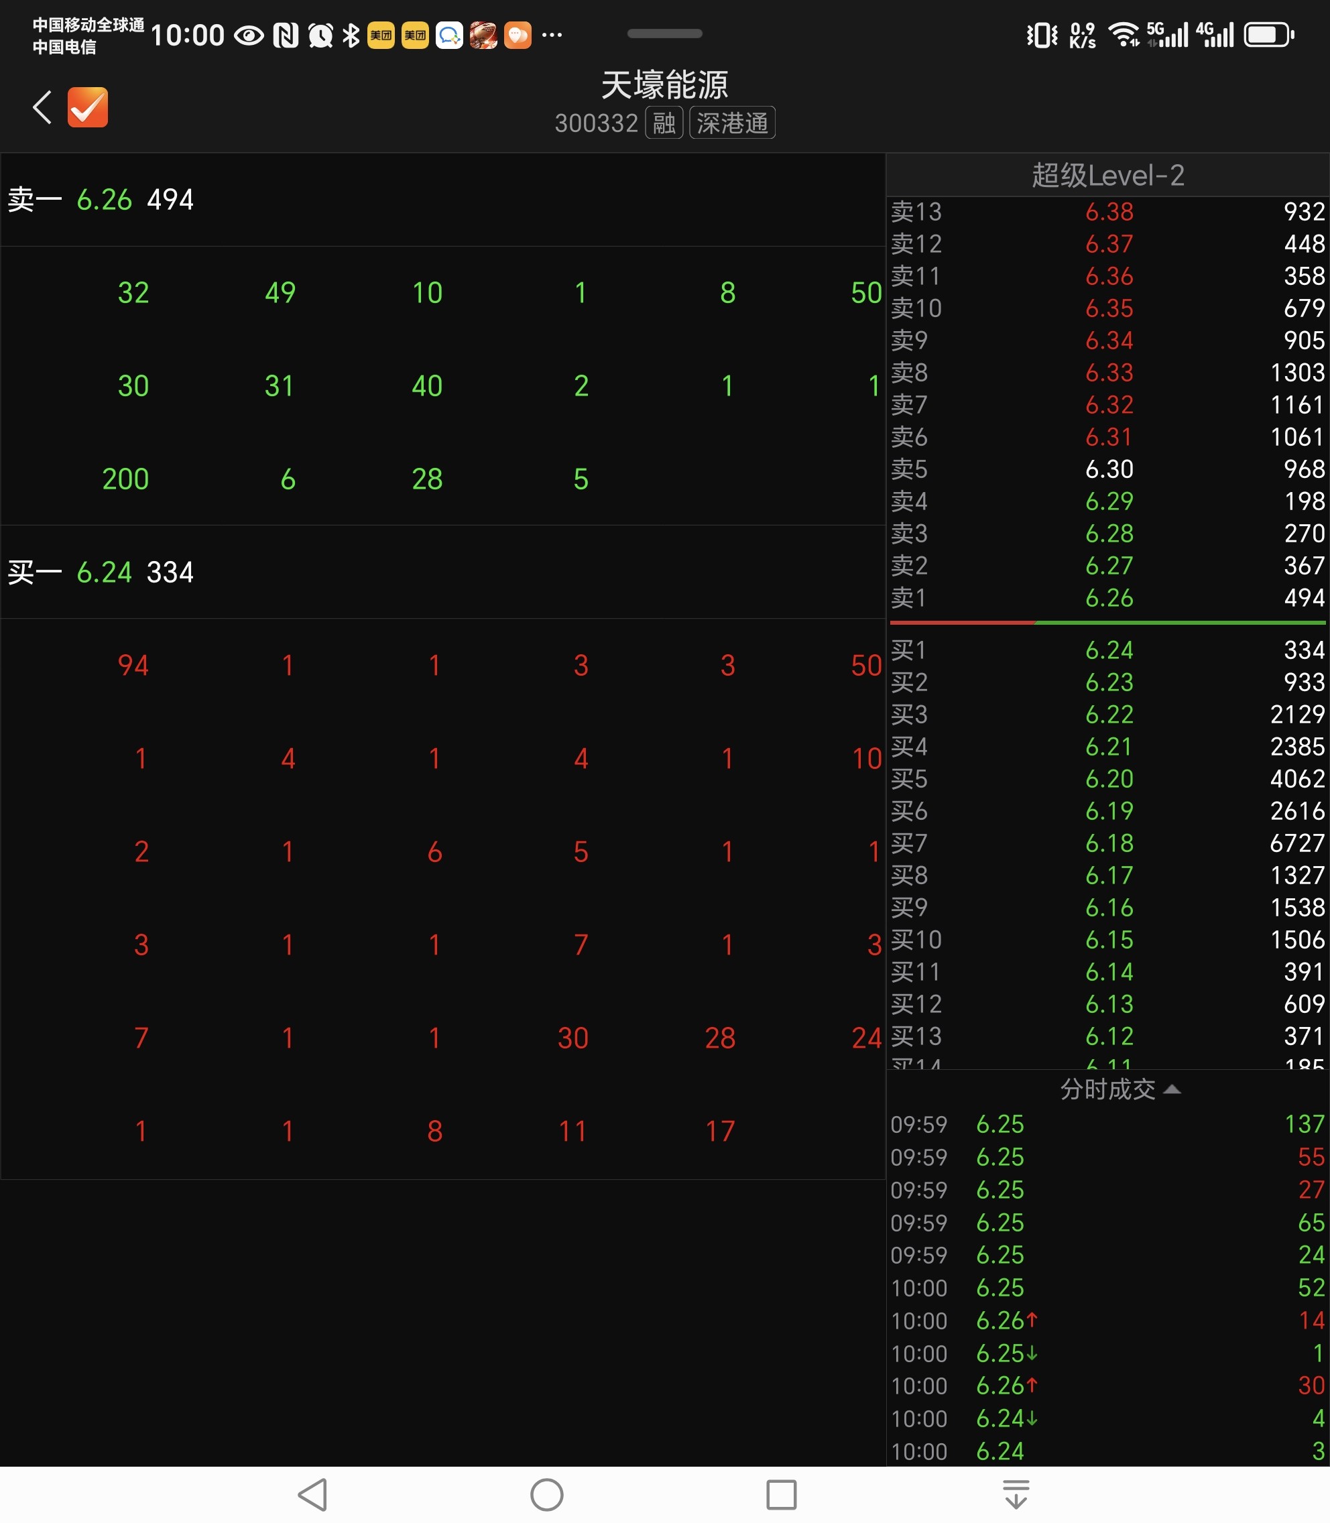Tap the 卖一 6.26 494 queue header
The image size is (1330, 1523).
[x=101, y=200]
